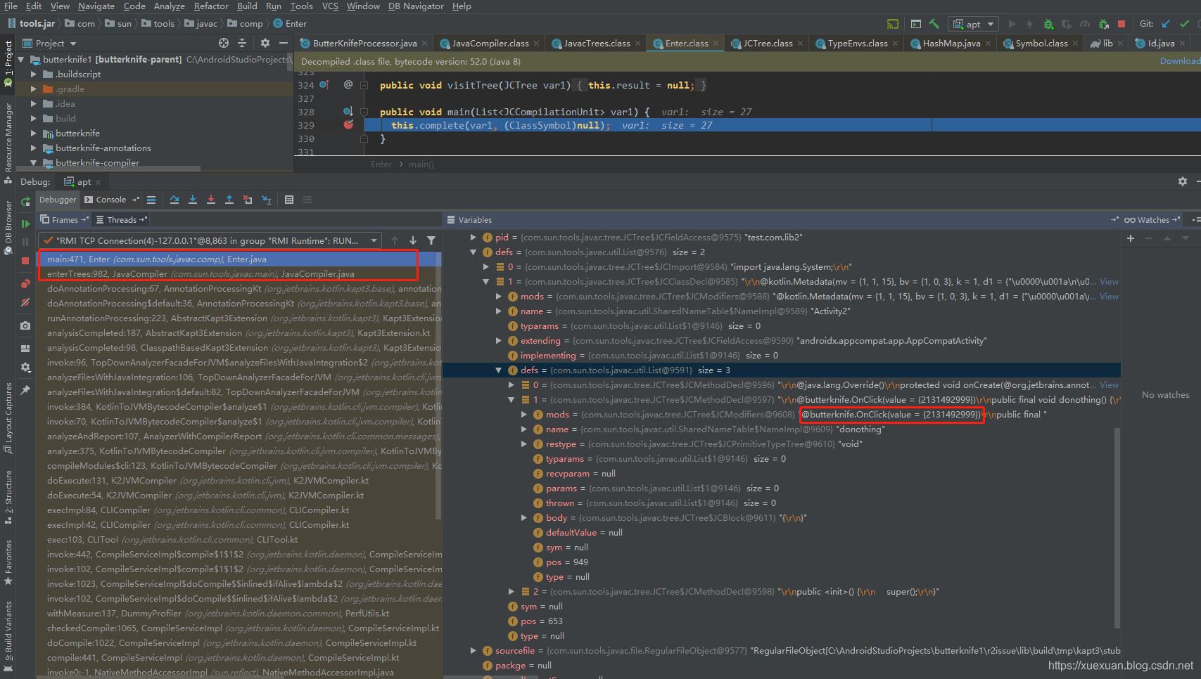The width and height of the screenshot is (1201, 679).
Task: Click the Build hammer icon in top toolbar
Action: [934, 24]
